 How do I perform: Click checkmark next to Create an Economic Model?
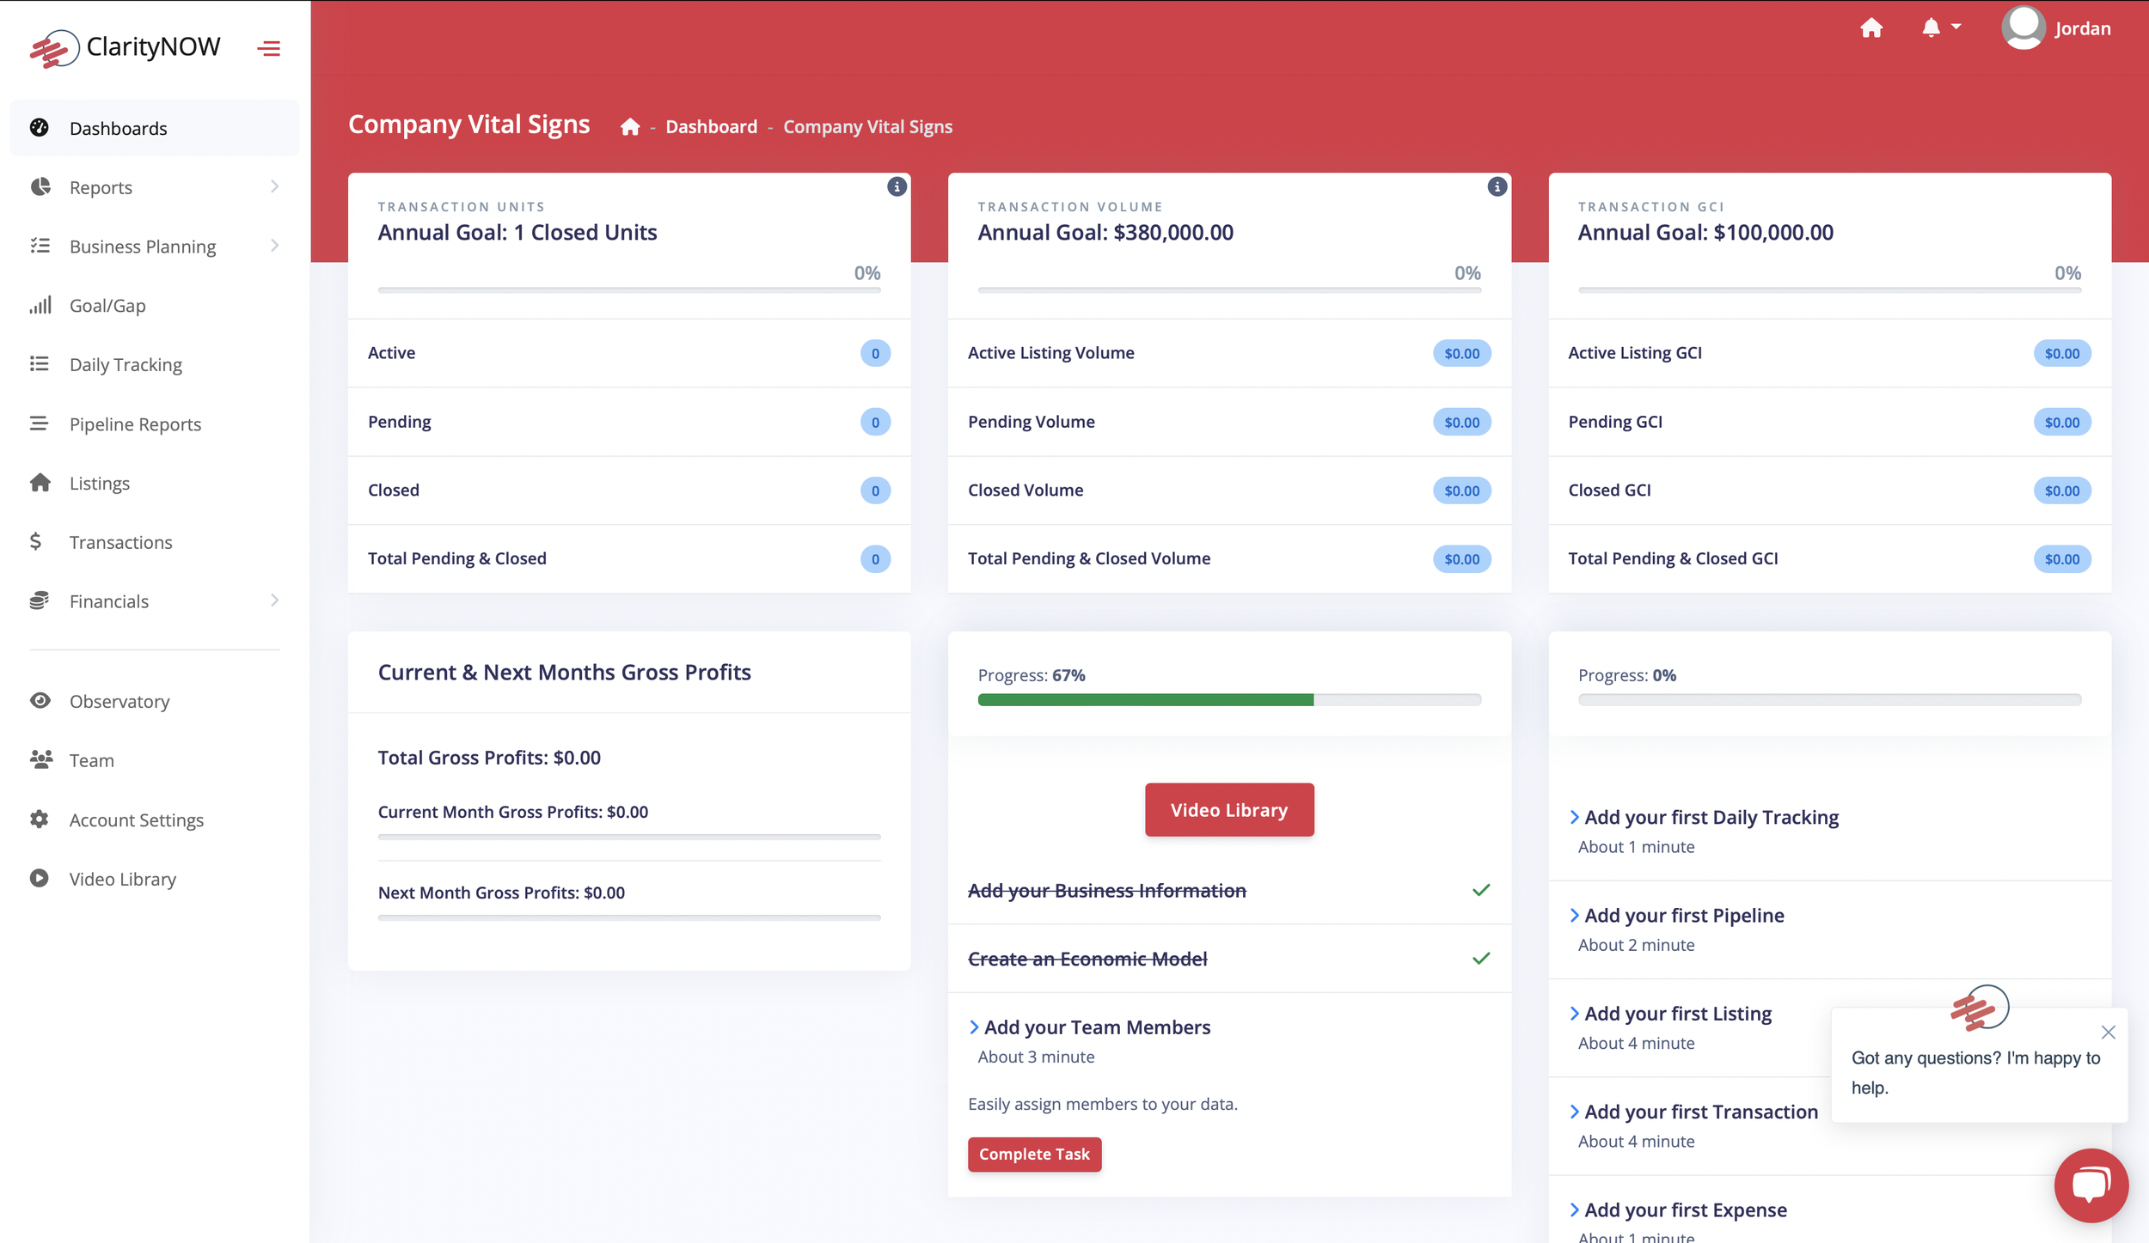click(x=1480, y=958)
